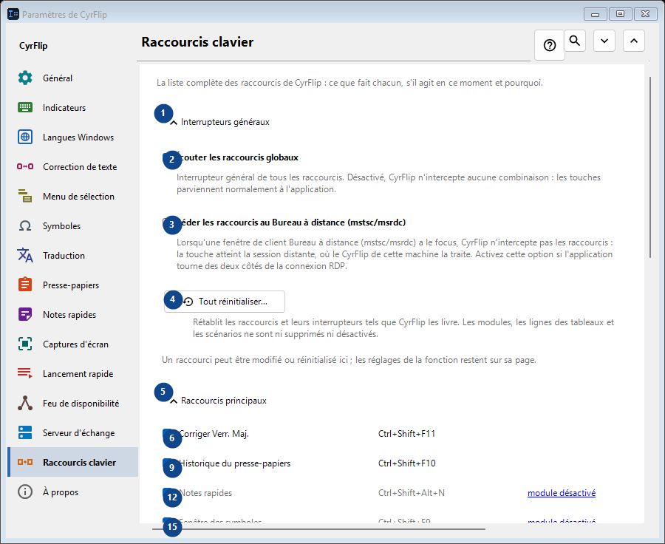Screen dimensions: 665x544
Task: Maximize the Paramètres de CyrFlip window
Action: point(620,14)
